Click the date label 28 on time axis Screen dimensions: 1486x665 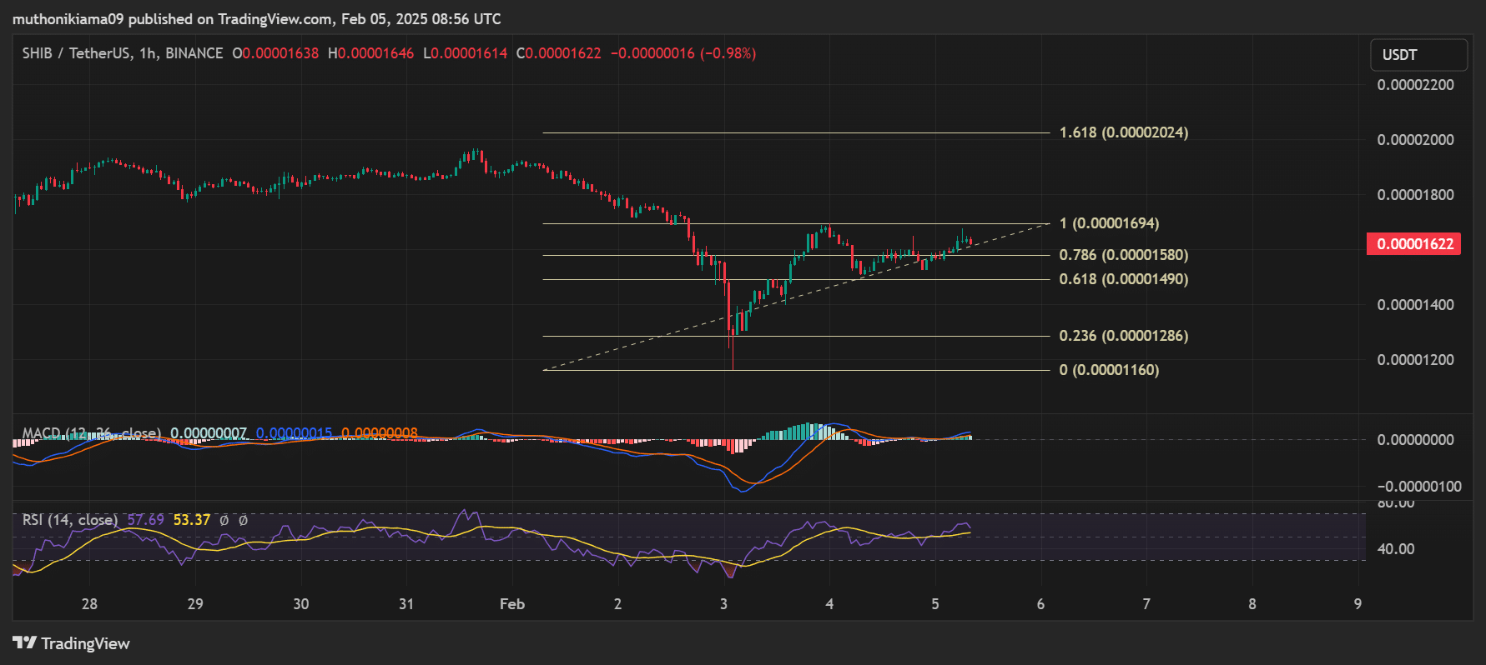[x=89, y=604]
